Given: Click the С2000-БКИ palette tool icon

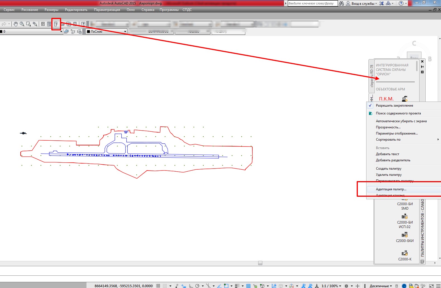Looking at the screenshot, I should [404, 235].
